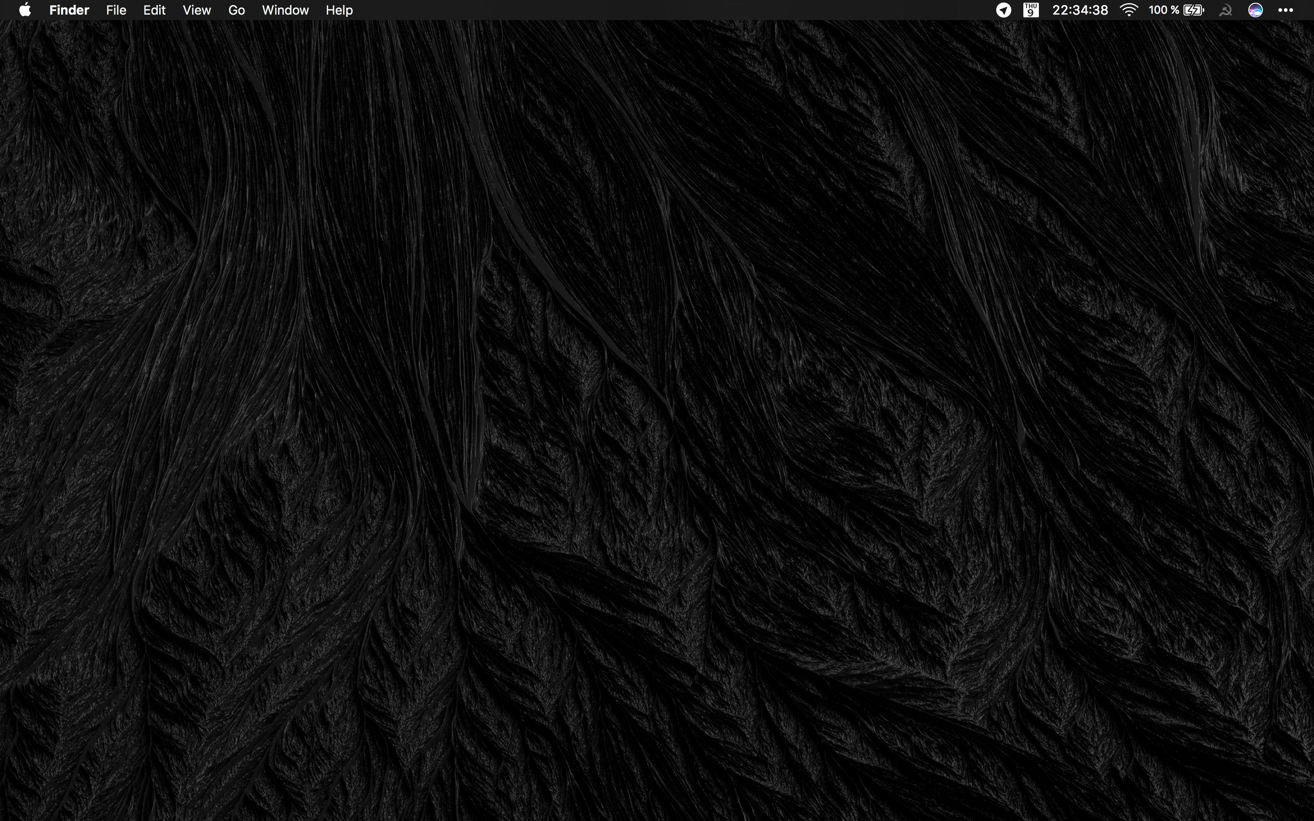This screenshot has height=821, width=1314.
Task: Click the charging battery icon
Action: 1194,10
